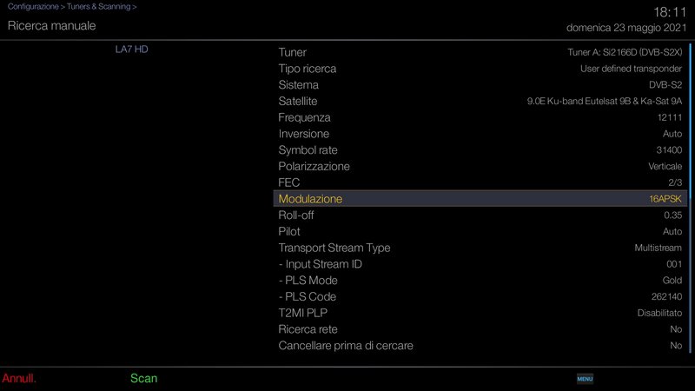Edit the 262140 PLS code value
Viewport: 695px width, 391px height.
pyautogui.click(x=666, y=296)
